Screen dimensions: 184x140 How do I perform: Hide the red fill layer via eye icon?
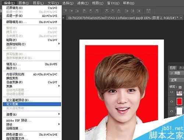click(171, 101)
